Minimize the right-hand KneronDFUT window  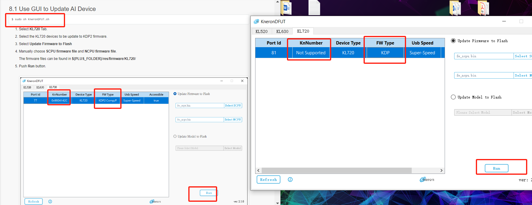(504, 21)
